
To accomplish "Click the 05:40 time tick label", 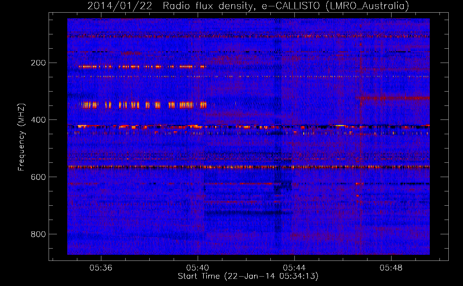I will [x=197, y=268].
